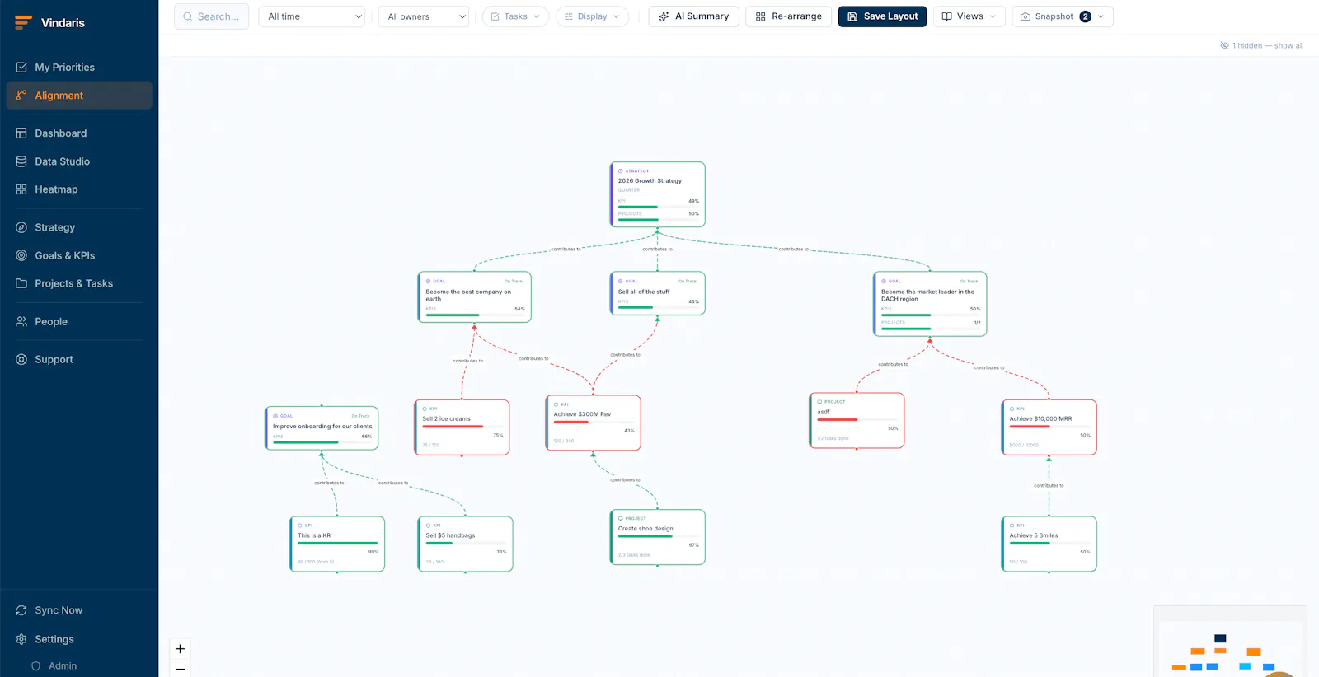Select 'Achieve 5 Smiles' KPI card
This screenshot has height=677, width=1319.
[x=1049, y=544]
